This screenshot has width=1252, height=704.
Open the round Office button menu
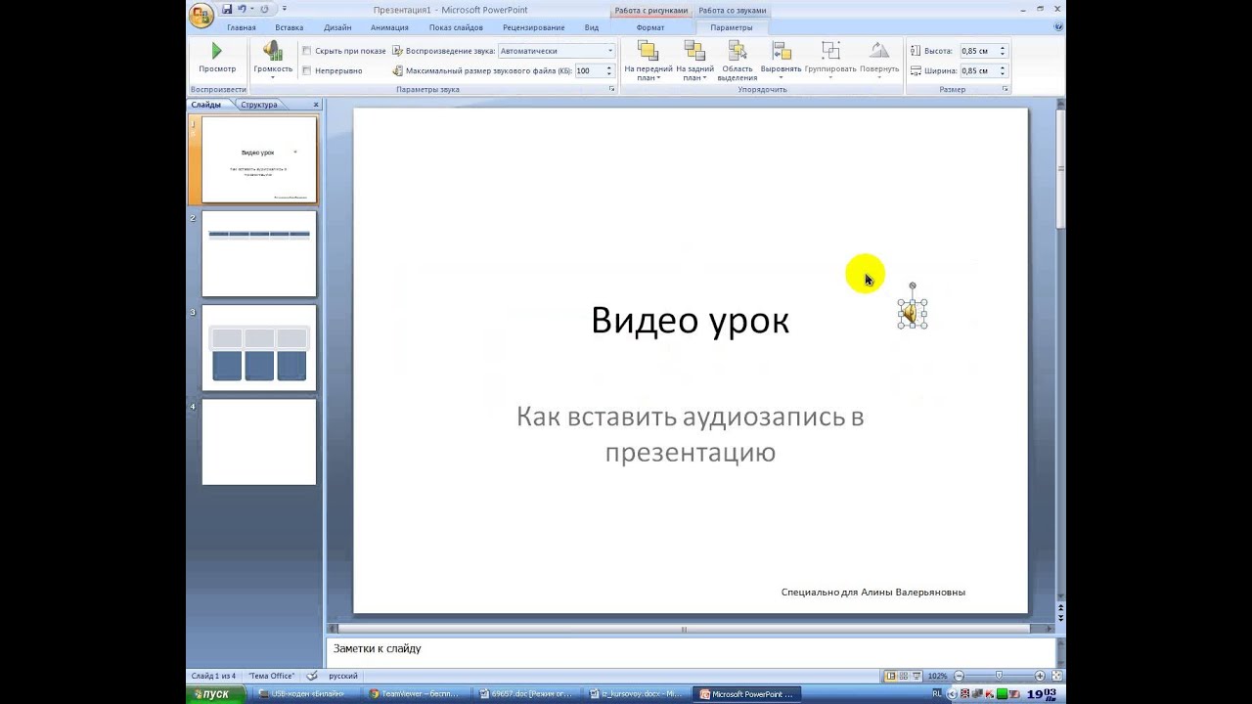pyautogui.click(x=201, y=16)
